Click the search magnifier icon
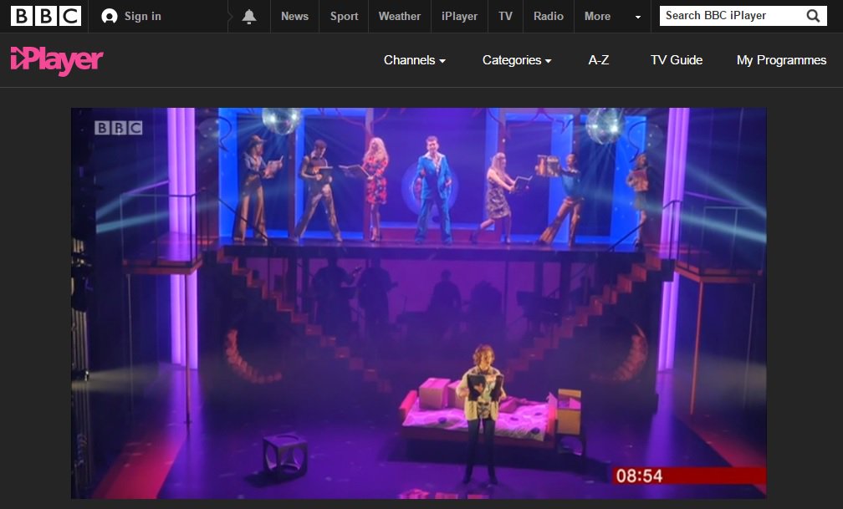The height and width of the screenshot is (509, 843). pos(812,15)
